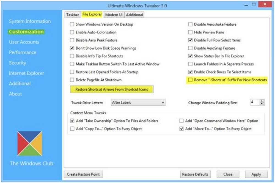
Task: Click the Window Padding Size value field
Action: click(x=255, y=102)
